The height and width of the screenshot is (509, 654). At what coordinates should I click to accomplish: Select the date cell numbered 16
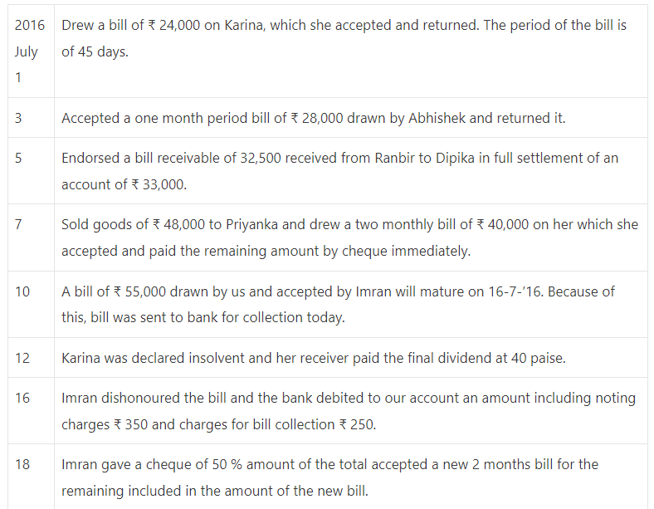31,410
